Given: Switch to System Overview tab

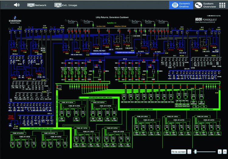Looking at the screenshot, I should [205, 5].
